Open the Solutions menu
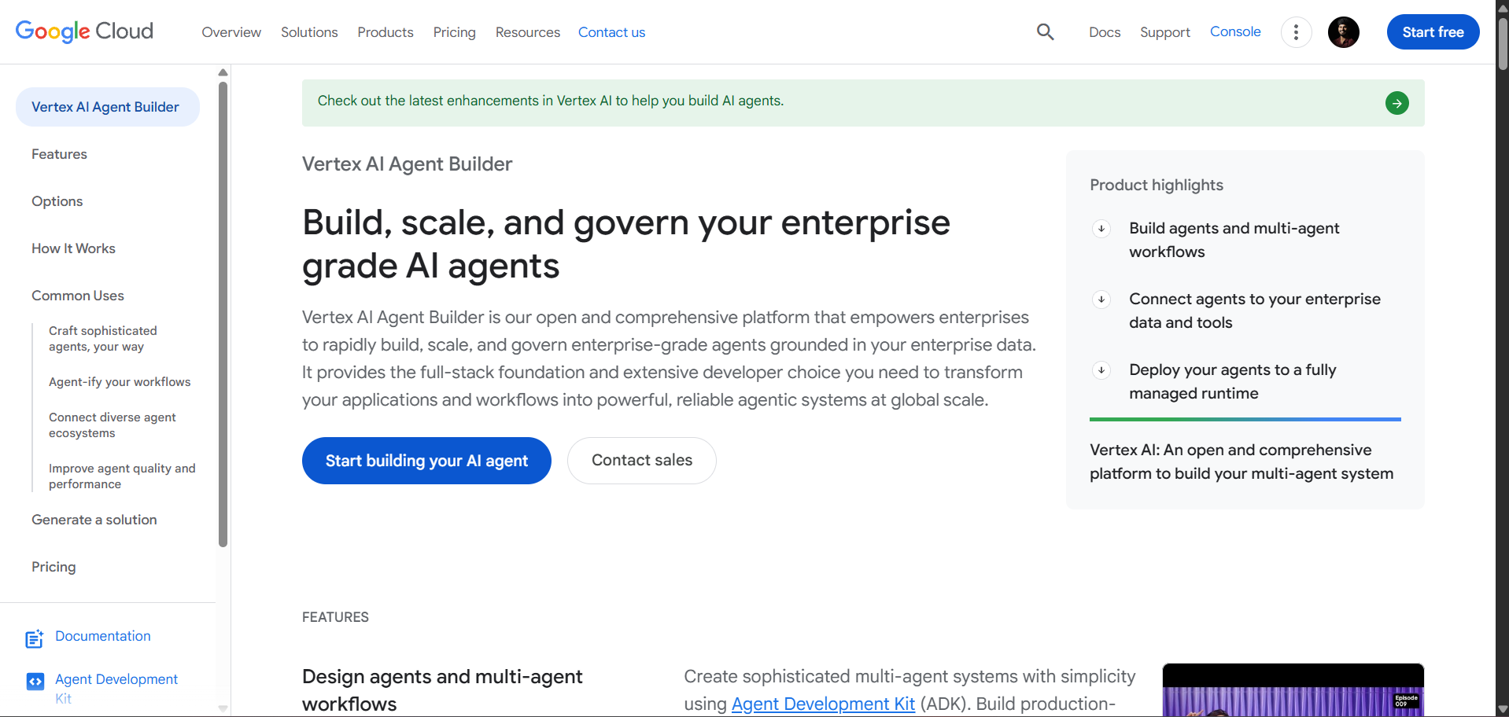 click(x=309, y=32)
